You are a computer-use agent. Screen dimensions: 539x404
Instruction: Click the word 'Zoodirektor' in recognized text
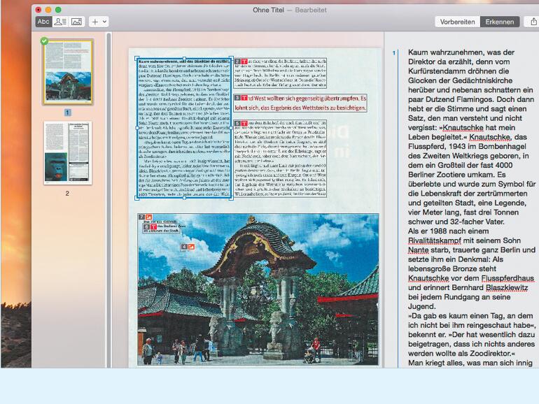click(490, 353)
